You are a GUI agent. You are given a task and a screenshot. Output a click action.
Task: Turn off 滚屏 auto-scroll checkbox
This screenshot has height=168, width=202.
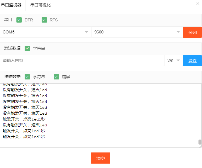pos(57,77)
